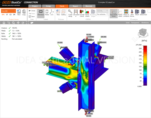This screenshot has width=151, height=118.
Task: Open Code setup
Action: 70,13
